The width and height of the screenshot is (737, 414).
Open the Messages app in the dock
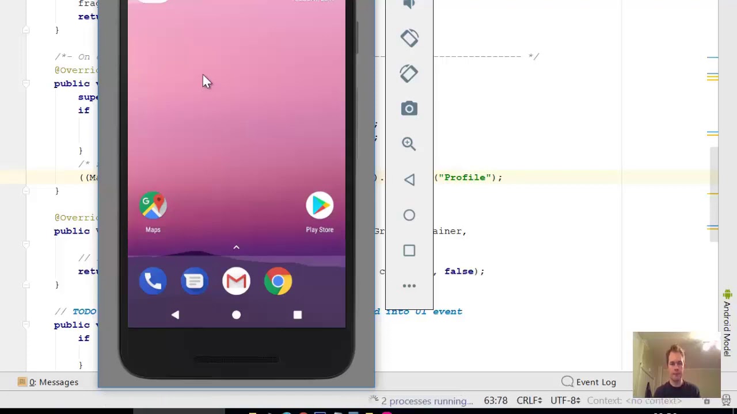click(195, 281)
